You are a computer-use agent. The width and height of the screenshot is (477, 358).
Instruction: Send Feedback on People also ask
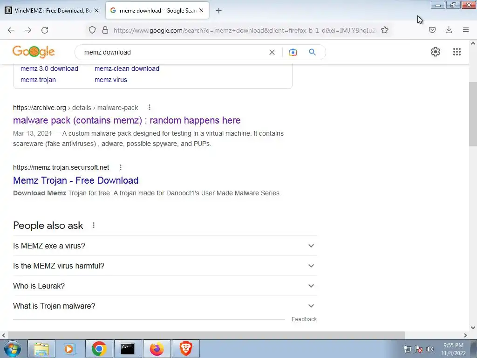[304, 319]
